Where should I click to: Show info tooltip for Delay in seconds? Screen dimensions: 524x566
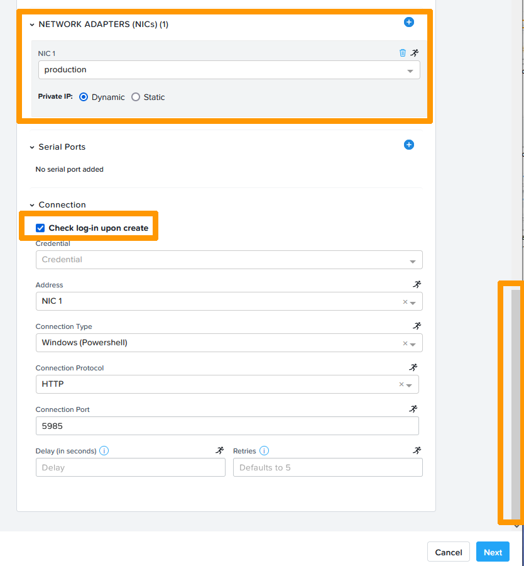click(x=104, y=451)
